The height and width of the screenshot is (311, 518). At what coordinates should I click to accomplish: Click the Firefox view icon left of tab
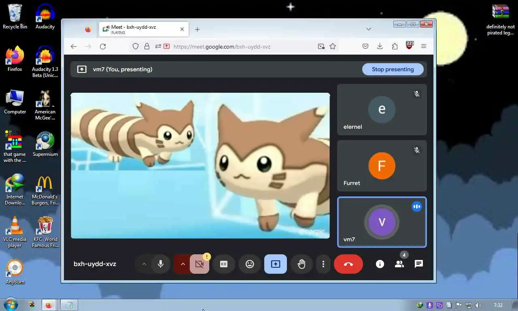click(88, 30)
